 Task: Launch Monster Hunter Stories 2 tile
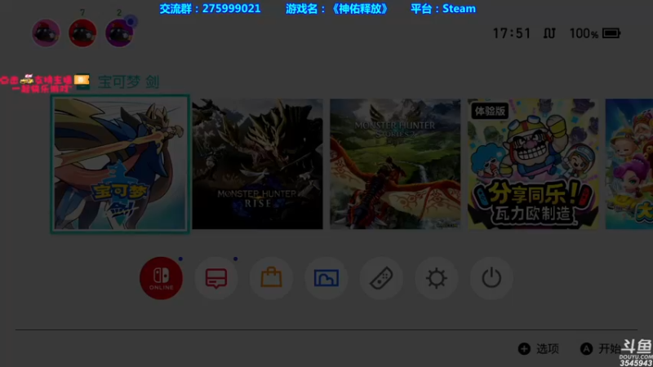click(395, 164)
